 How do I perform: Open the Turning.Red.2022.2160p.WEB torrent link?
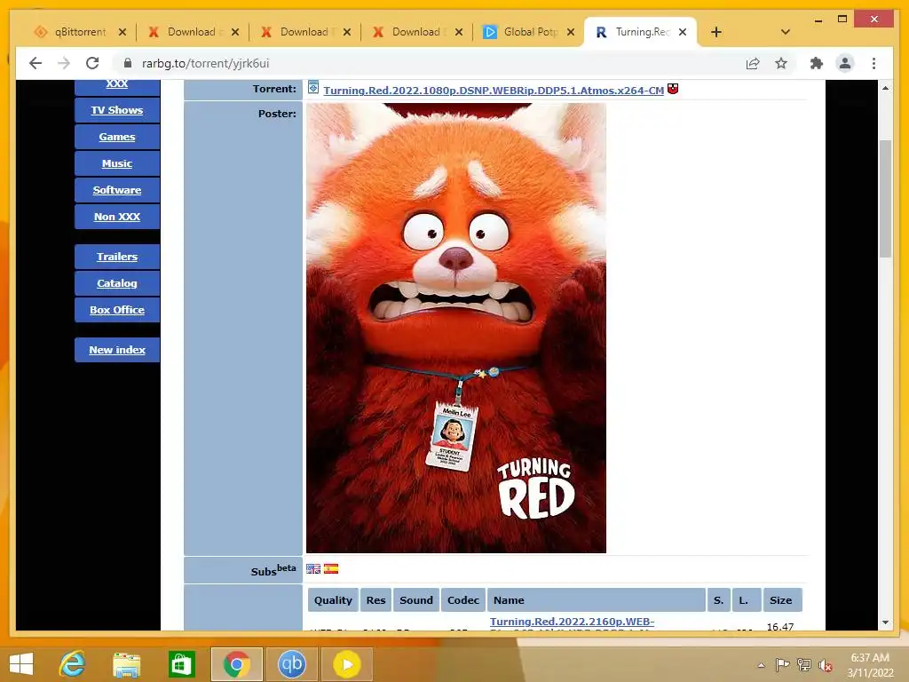(x=572, y=623)
